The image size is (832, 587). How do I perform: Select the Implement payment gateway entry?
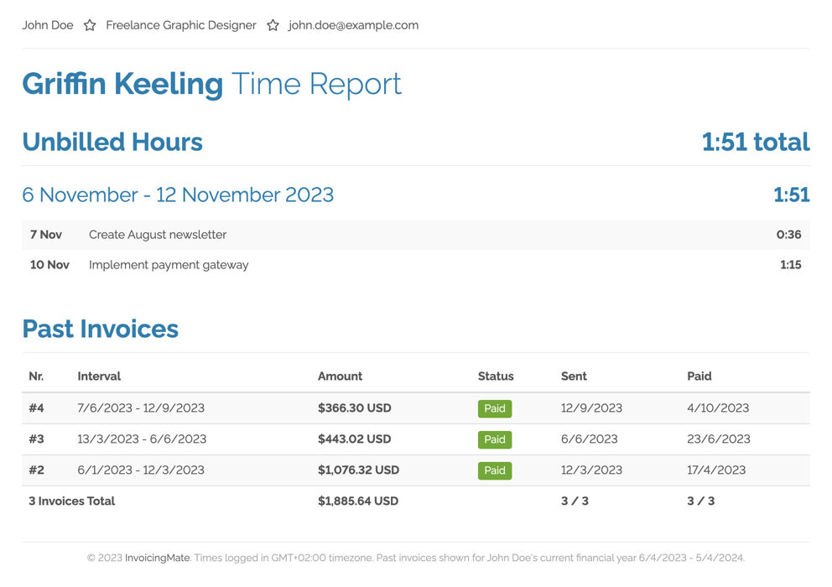click(x=169, y=265)
